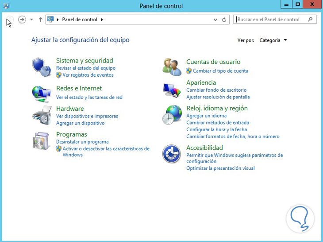Click Desinstalar un programa
Screen dimensions: 323x242
tap(82, 142)
